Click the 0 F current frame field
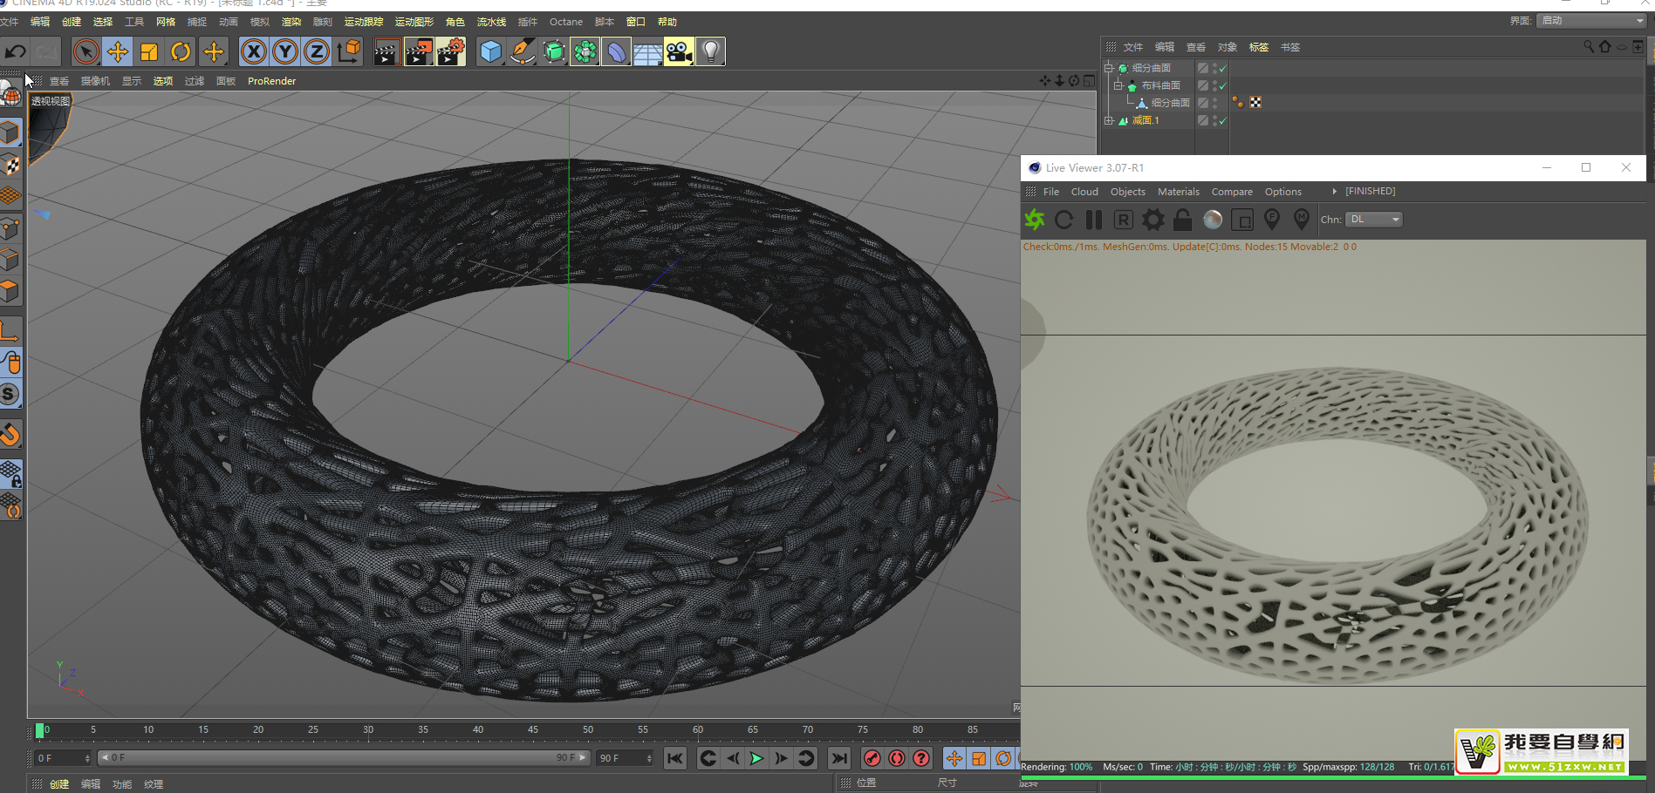 coord(61,758)
